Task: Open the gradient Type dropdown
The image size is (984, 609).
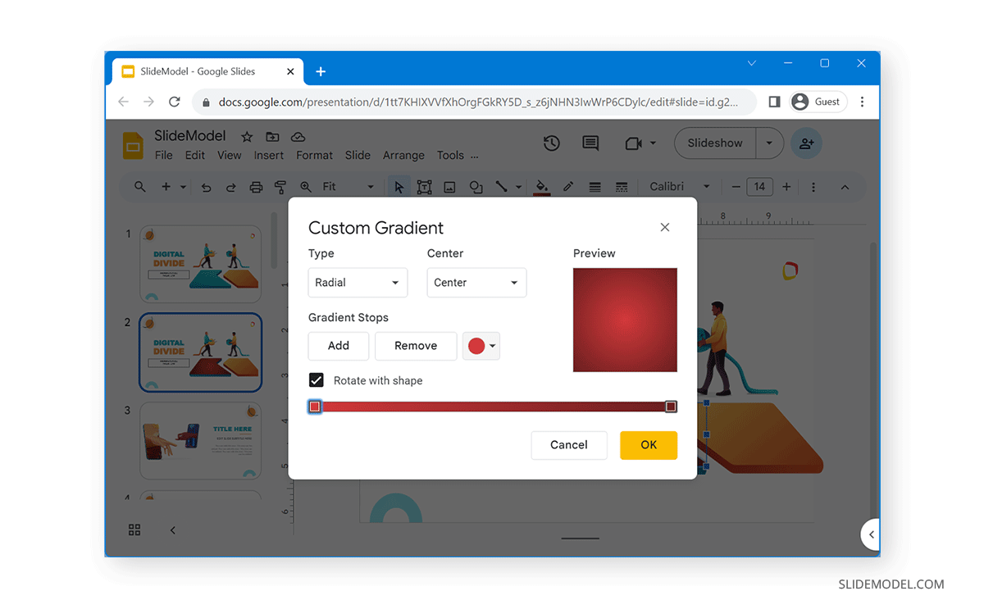Action: pos(358,282)
